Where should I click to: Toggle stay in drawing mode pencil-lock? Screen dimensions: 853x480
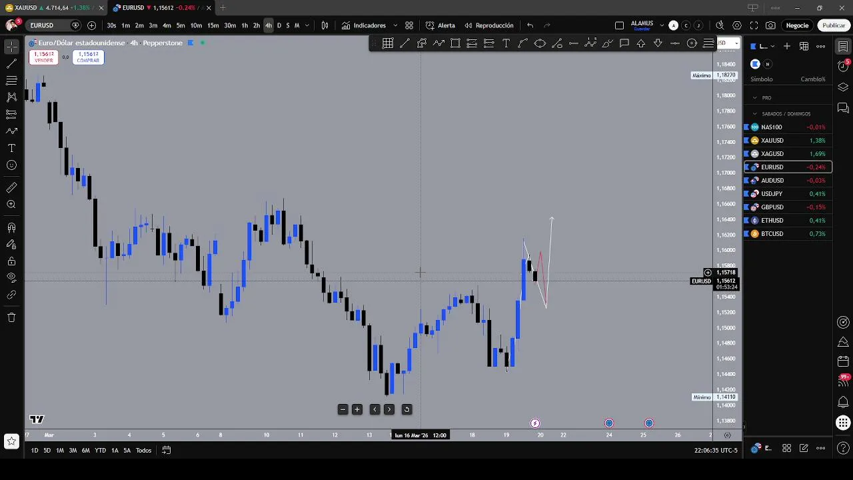pos(11,244)
